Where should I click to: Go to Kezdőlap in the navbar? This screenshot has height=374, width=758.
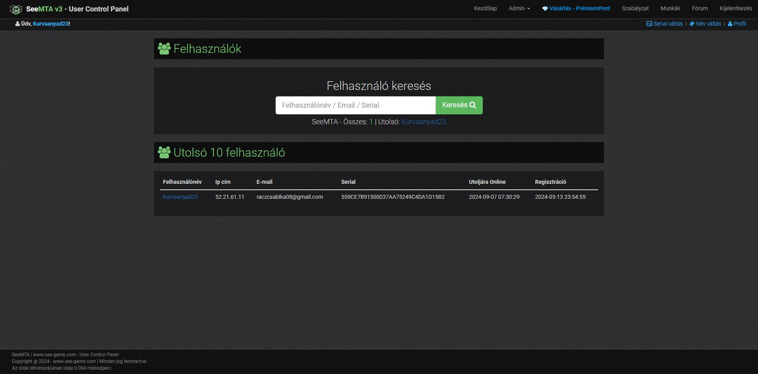click(485, 9)
